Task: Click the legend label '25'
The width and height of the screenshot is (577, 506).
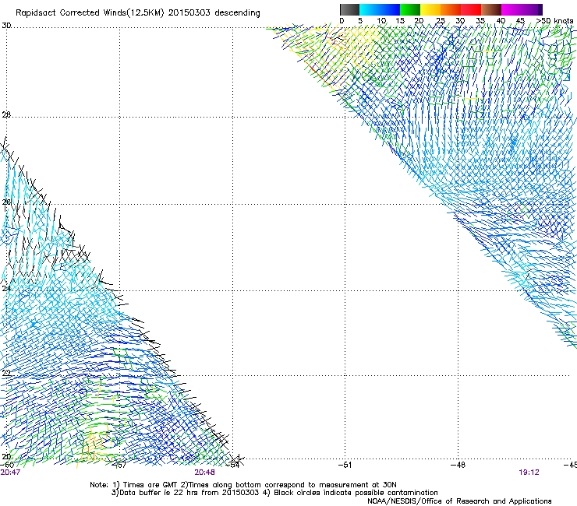Action: (440, 21)
